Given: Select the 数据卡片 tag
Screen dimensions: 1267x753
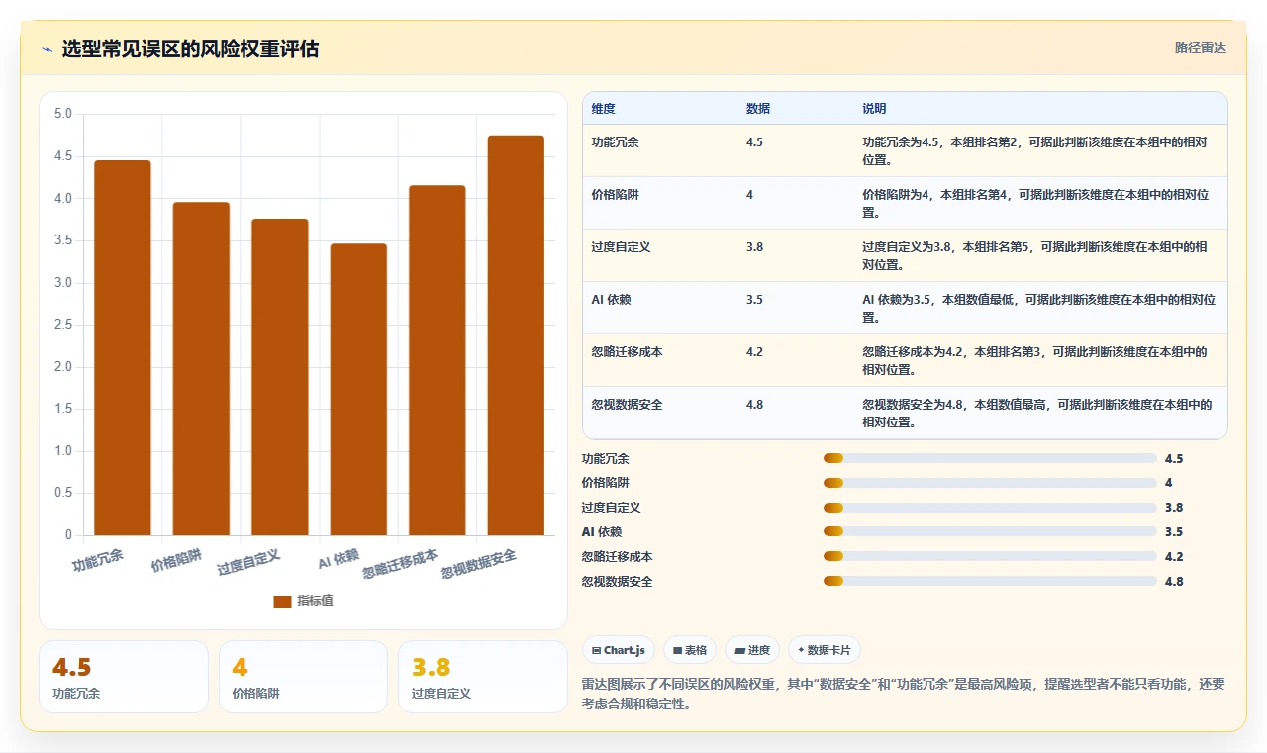Looking at the screenshot, I should pos(825,650).
